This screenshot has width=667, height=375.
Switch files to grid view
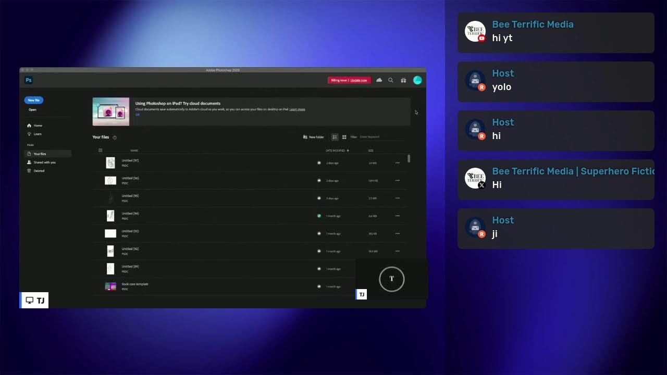(x=344, y=137)
